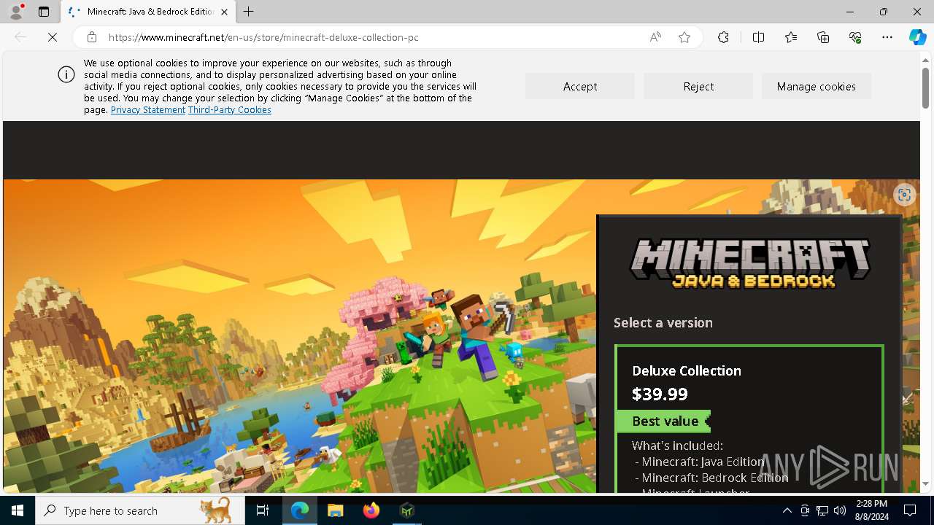Open the tab actions menu icon

tap(44, 12)
